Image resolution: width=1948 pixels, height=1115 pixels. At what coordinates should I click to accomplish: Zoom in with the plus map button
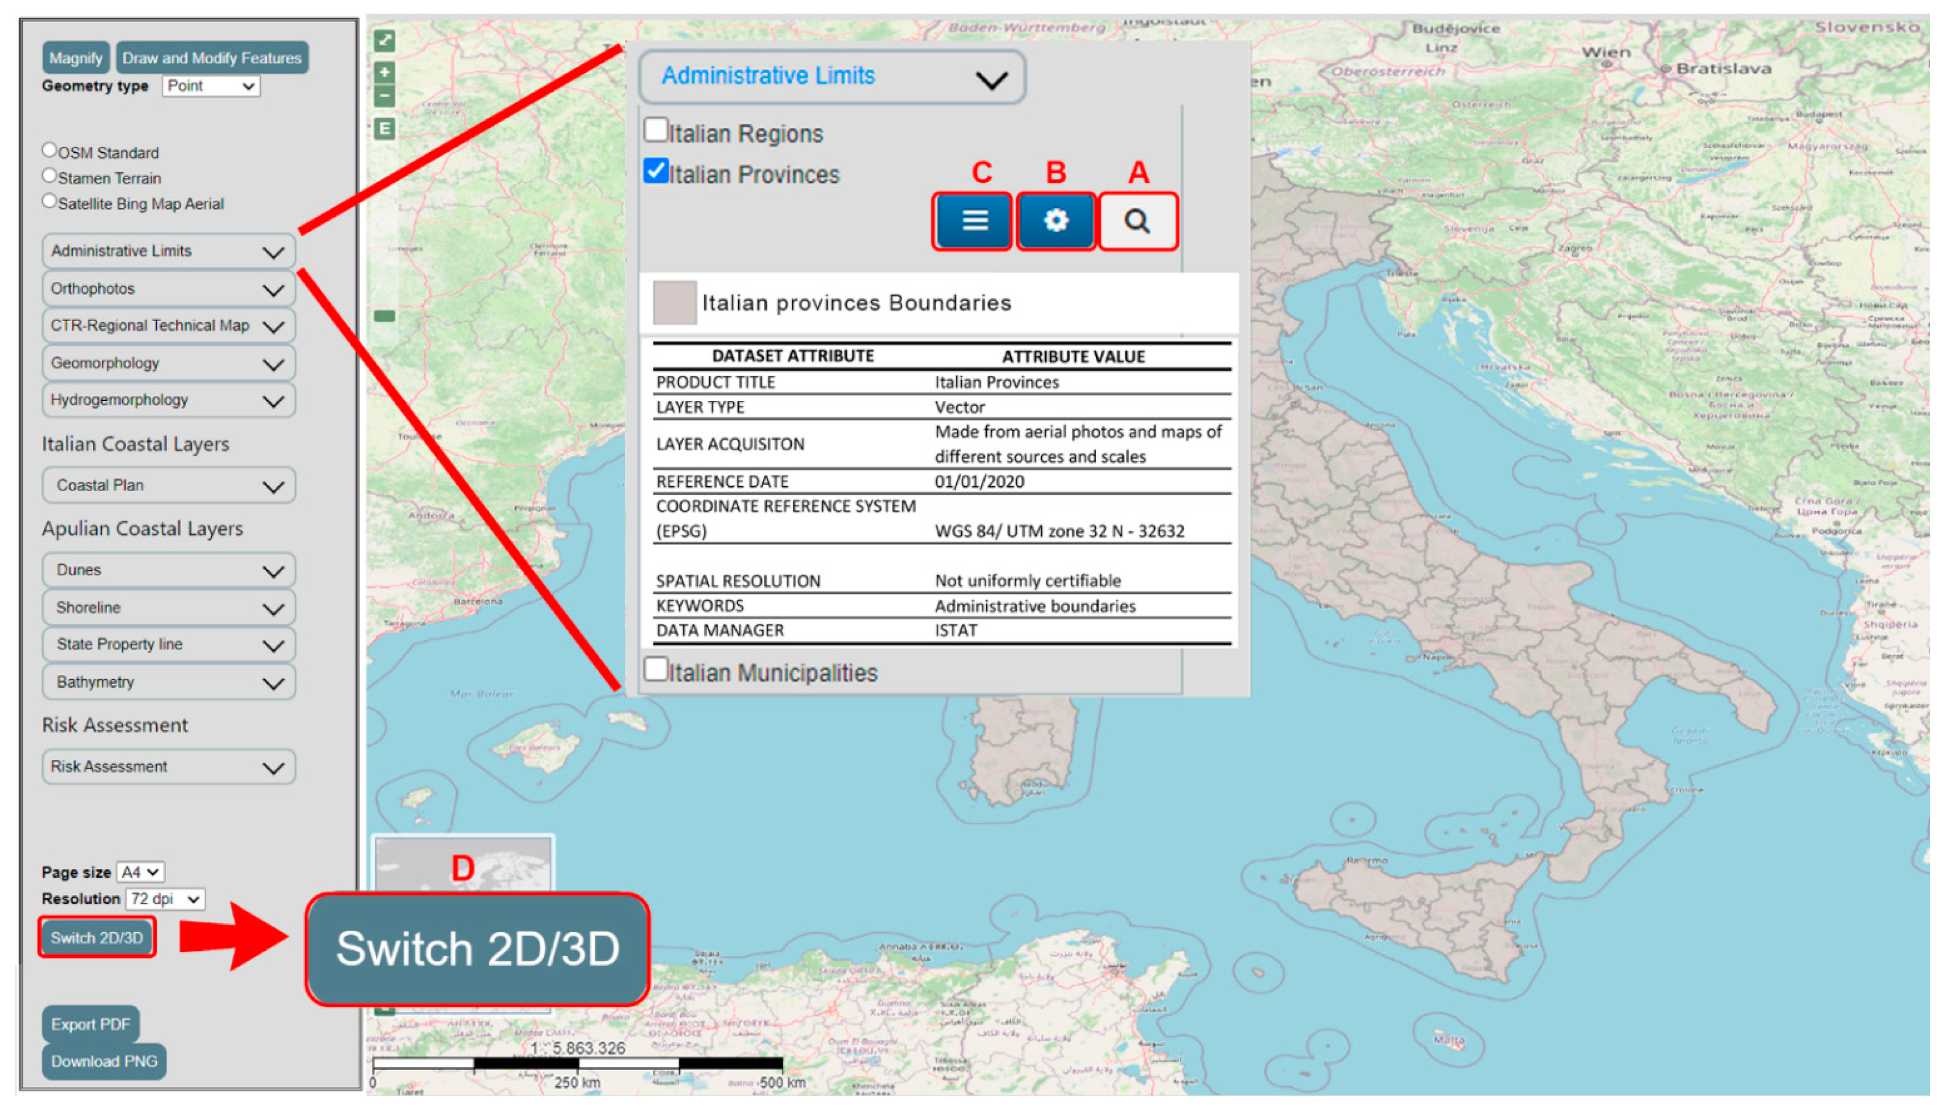[x=385, y=73]
